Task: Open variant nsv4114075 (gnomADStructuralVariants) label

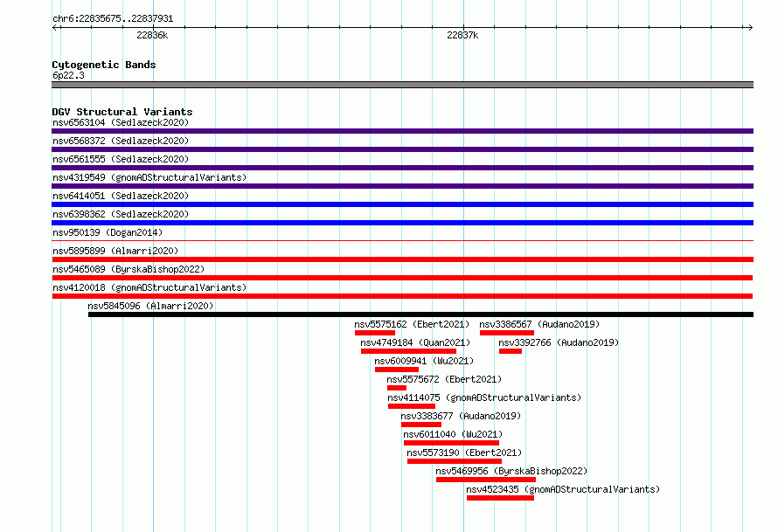Action: click(x=484, y=397)
